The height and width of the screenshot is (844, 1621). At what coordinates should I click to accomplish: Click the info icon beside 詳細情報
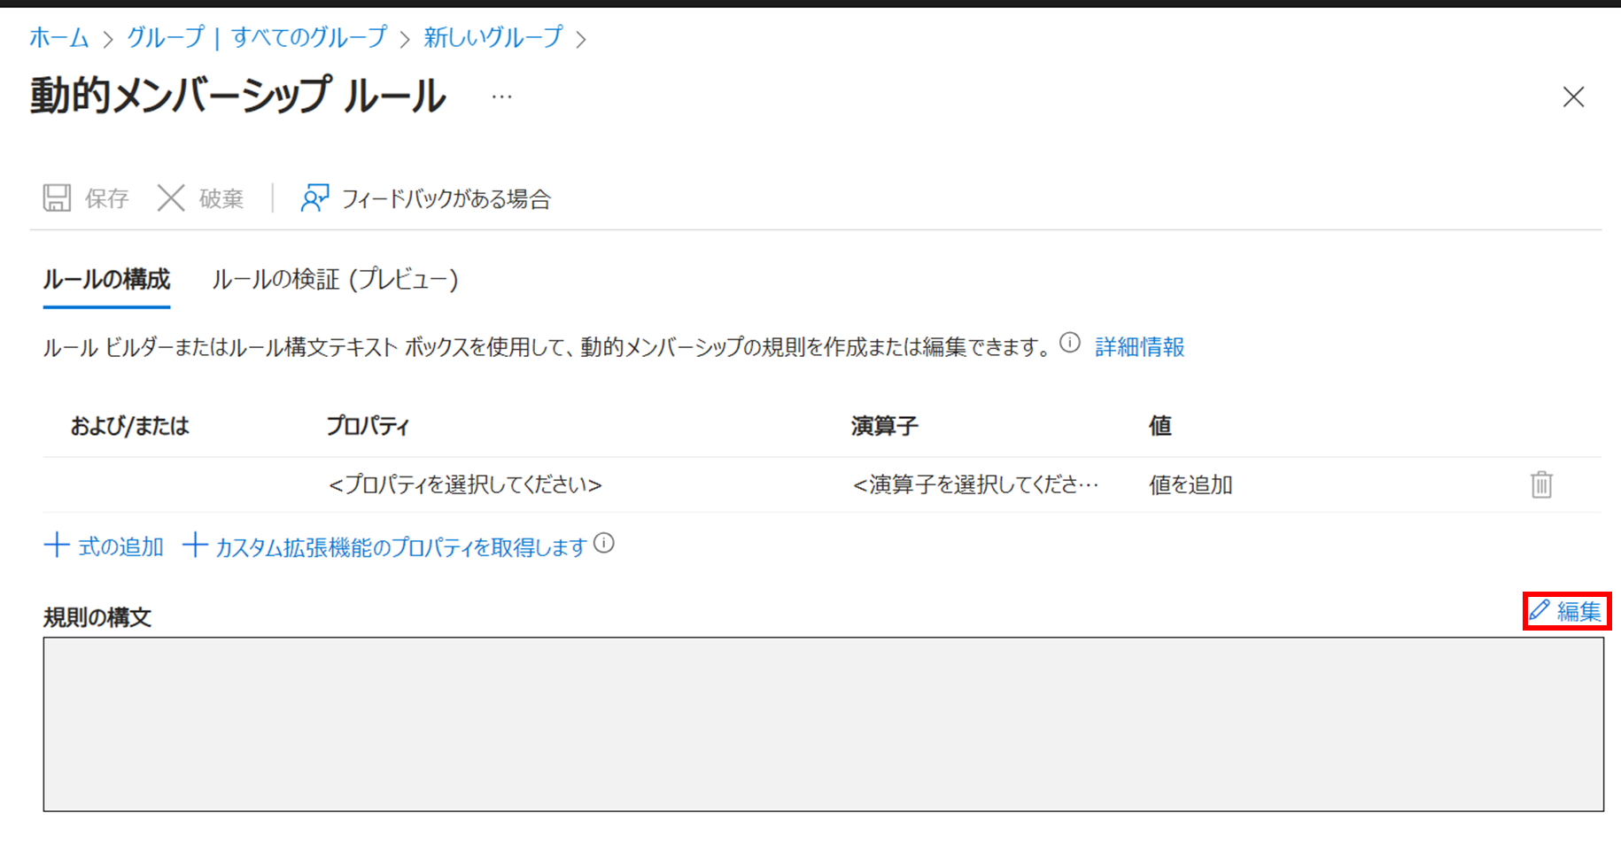(1070, 344)
